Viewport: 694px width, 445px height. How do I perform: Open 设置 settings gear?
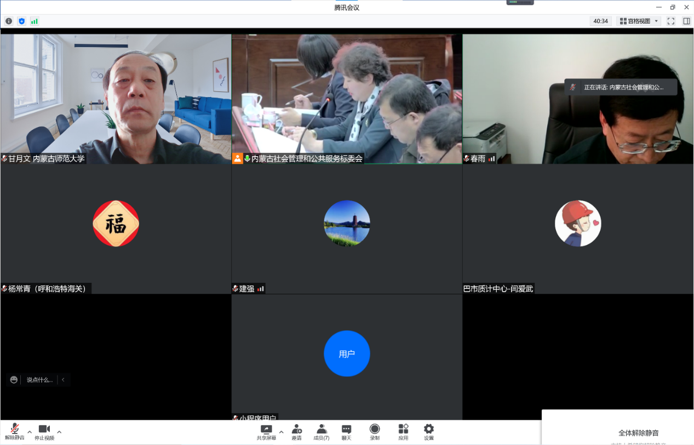click(429, 431)
